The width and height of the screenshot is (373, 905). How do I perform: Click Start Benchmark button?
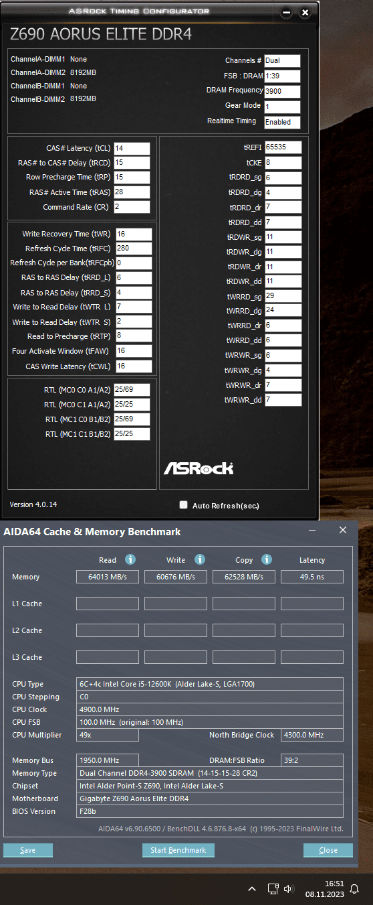tap(178, 850)
